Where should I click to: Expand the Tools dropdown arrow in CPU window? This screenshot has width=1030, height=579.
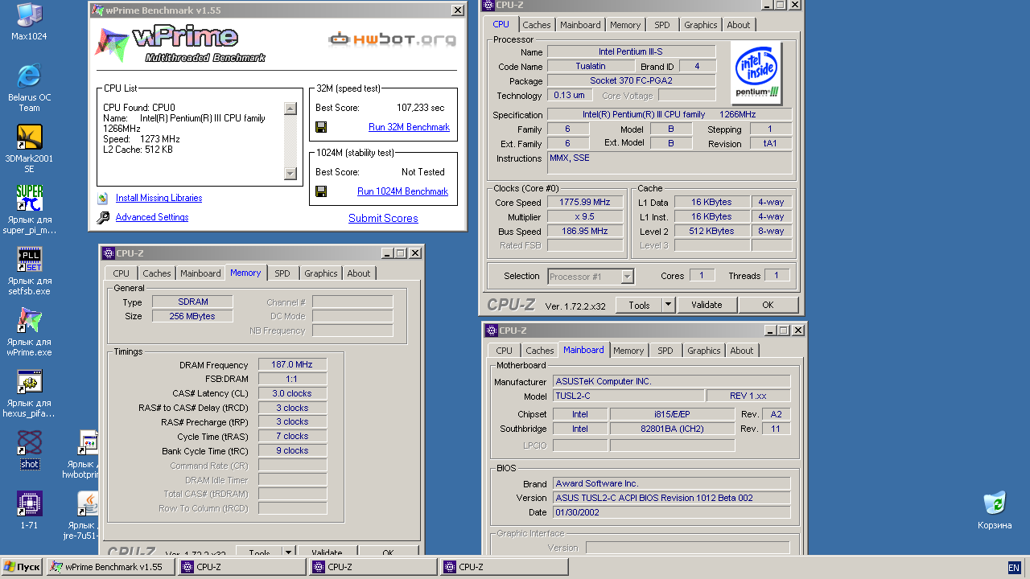tap(669, 305)
